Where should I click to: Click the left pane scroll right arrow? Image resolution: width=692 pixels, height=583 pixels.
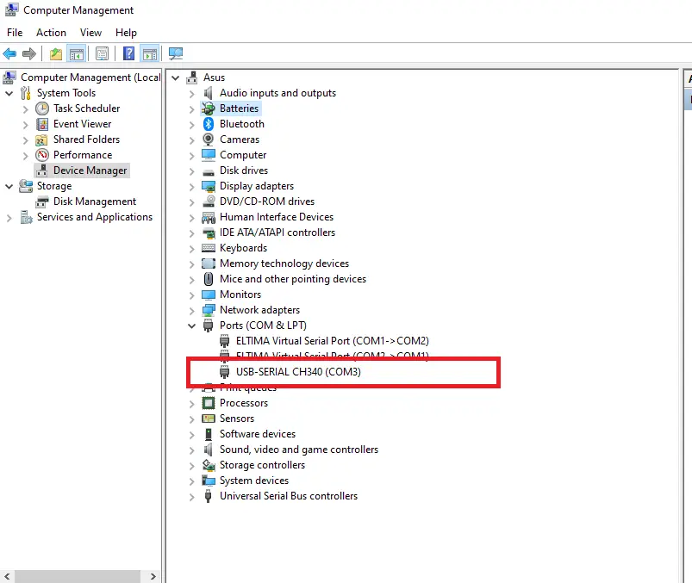[x=153, y=576]
